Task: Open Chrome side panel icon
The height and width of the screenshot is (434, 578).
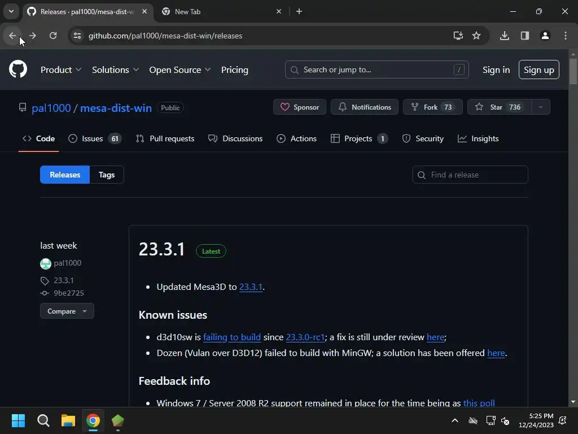Action: pos(524,36)
